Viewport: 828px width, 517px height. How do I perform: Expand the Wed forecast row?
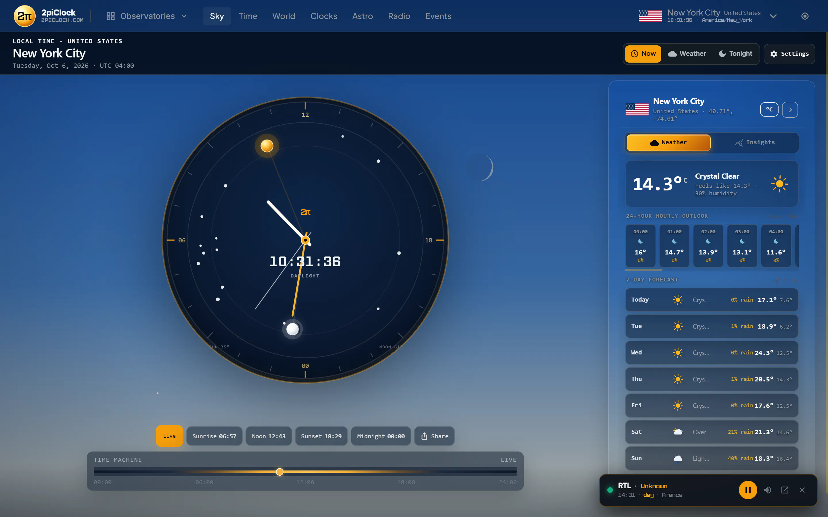click(x=711, y=352)
